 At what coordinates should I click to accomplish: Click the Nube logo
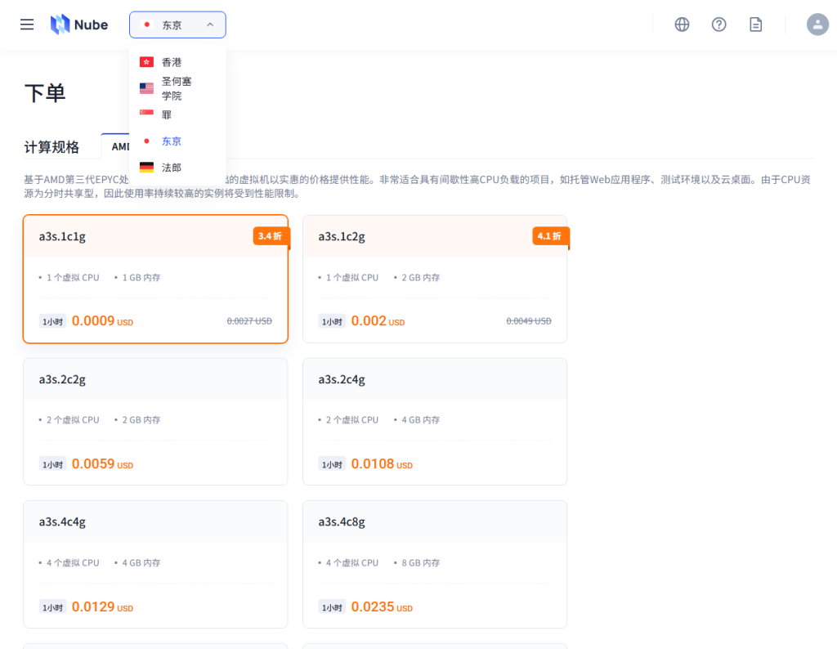pyautogui.click(x=78, y=25)
